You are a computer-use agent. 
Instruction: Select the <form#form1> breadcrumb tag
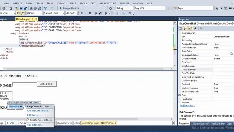[64, 123]
